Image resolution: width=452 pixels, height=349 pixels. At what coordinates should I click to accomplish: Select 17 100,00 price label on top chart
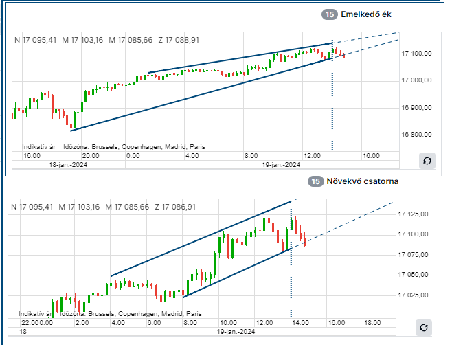pos(416,54)
